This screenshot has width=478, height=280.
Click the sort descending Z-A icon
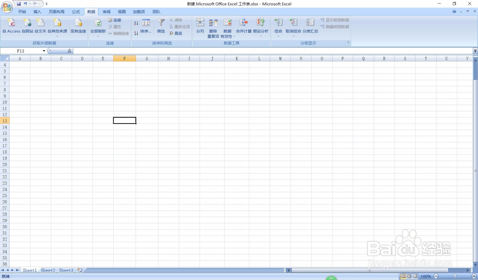pyautogui.click(x=136, y=33)
